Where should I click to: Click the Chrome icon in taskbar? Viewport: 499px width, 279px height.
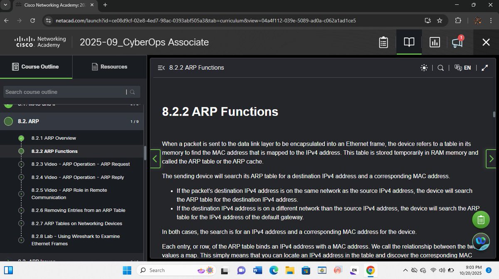point(371,270)
